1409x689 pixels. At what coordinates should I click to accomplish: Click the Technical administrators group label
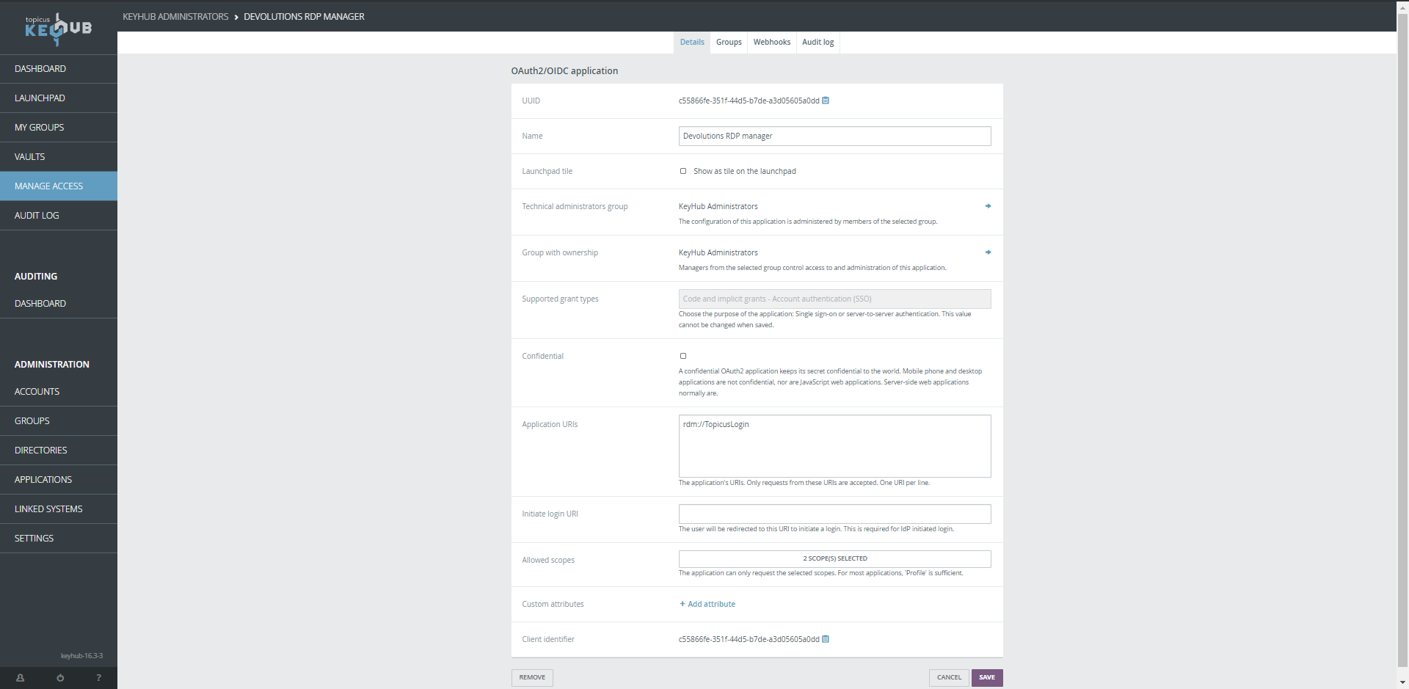[x=575, y=206]
